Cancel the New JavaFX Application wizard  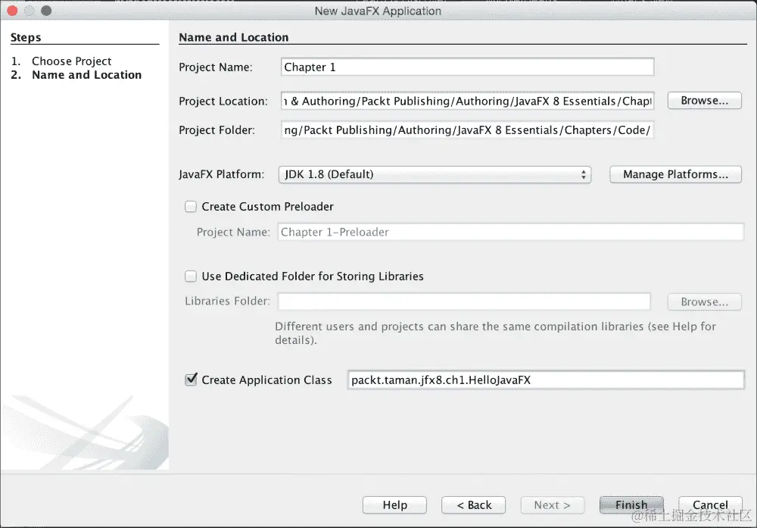point(710,505)
